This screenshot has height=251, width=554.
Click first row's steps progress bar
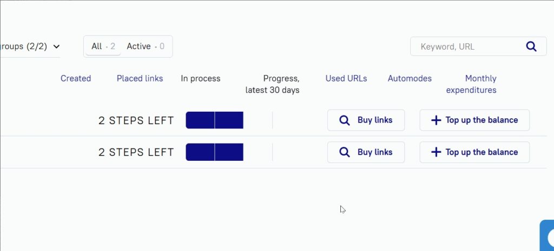click(x=214, y=120)
